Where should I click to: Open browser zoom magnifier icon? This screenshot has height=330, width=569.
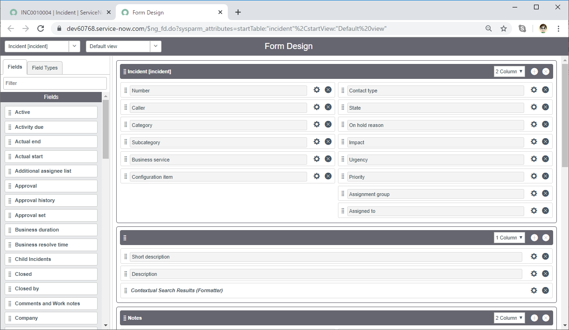click(489, 28)
